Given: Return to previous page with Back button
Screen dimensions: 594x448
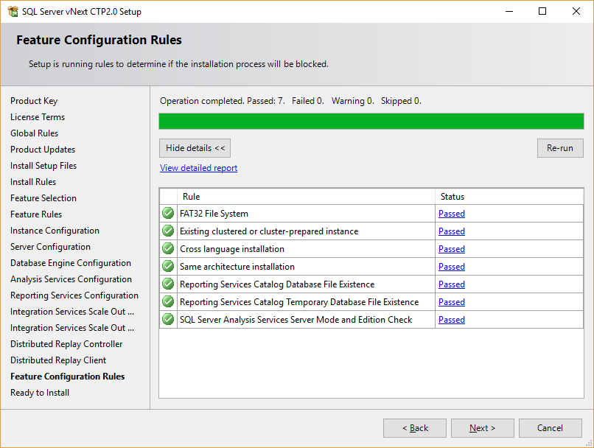Looking at the screenshot, I should 415,428.
